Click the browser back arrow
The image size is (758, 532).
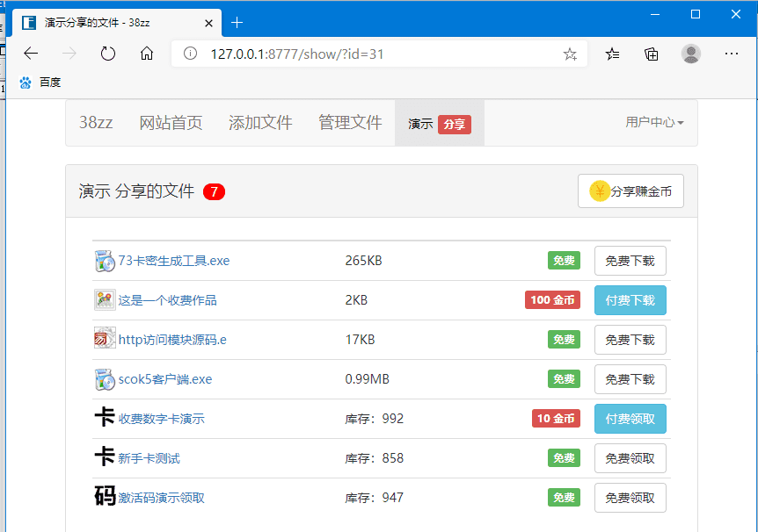pos(31,54)
